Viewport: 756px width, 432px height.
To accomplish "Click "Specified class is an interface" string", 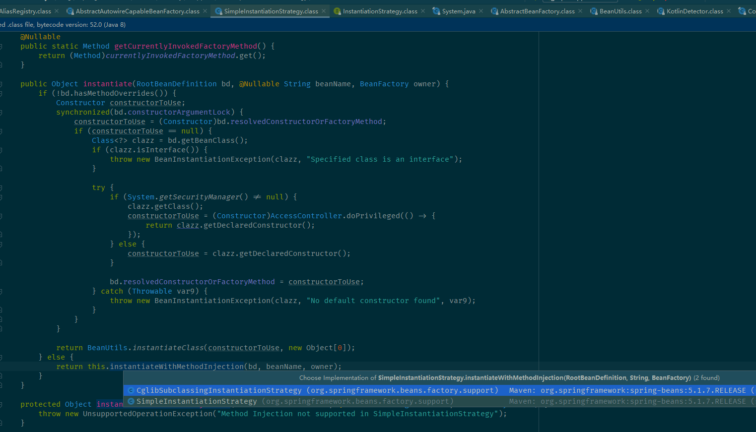I will [x=380, y=159].
